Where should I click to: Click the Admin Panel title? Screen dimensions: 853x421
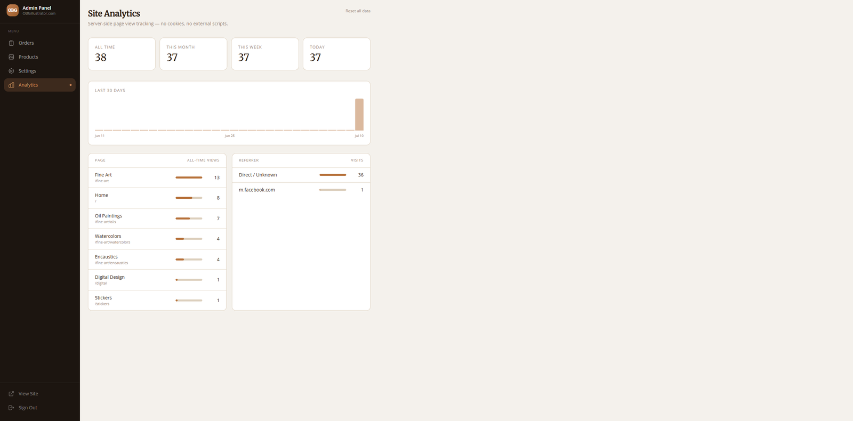click(x=37, y=8)
